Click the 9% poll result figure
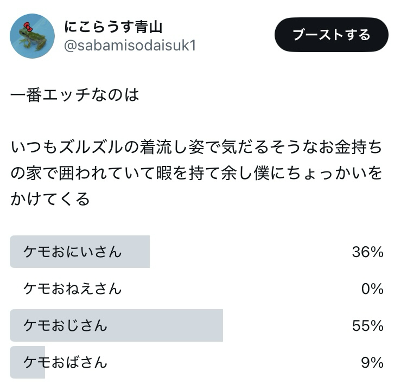Viewport: 407px width, 384px height. (372, 362)
